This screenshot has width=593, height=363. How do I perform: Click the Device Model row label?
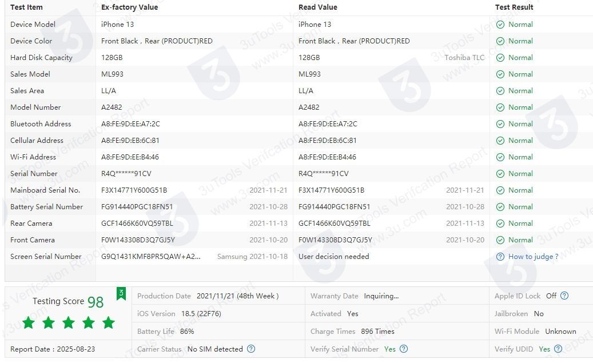[33, 24]
